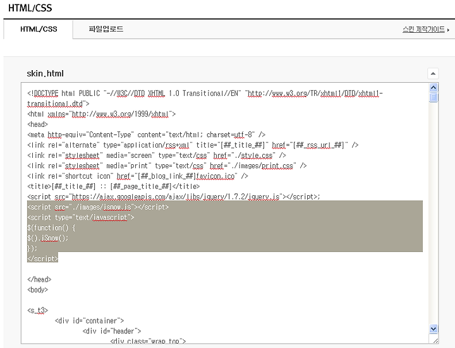Image resolution: width=455 pixels, height=348 pixels.
Task: Click the favicon.ico link line
Action: 138,176
